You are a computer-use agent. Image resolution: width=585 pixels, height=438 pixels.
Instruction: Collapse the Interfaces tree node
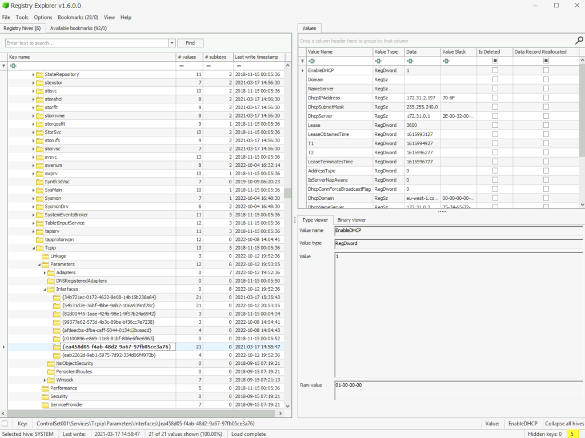(45, 290)
